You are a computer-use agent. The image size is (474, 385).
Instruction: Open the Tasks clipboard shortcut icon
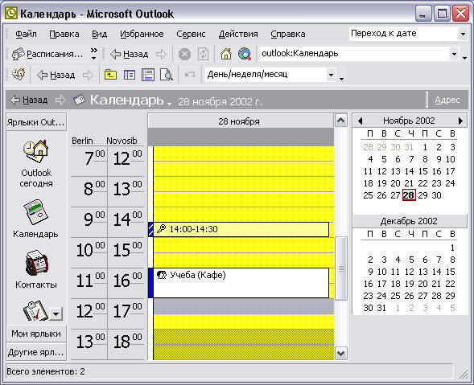[35, 311]
